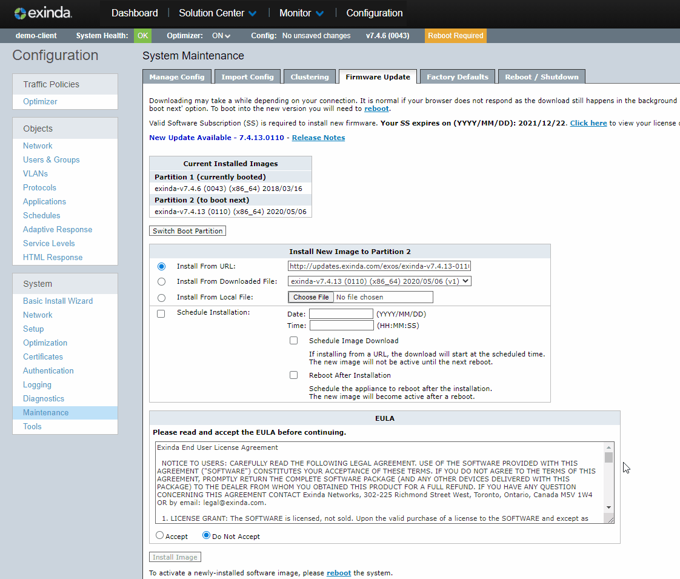Open the Dashboard menu item
Viewport: 680px width, 579px height.
(x=135, y=13)
